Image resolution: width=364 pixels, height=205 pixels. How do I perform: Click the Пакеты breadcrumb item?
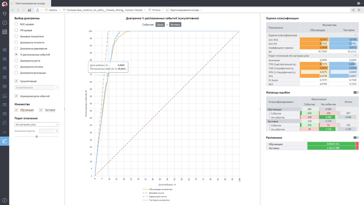[x=51, y=10]
